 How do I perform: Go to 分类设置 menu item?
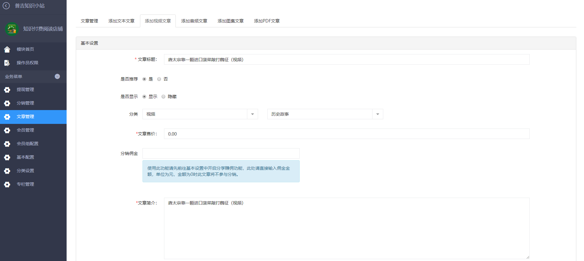point(33,171)
